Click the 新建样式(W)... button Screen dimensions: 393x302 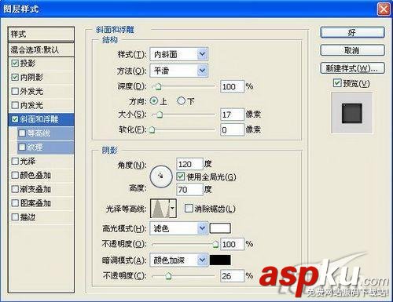(352, 68)
